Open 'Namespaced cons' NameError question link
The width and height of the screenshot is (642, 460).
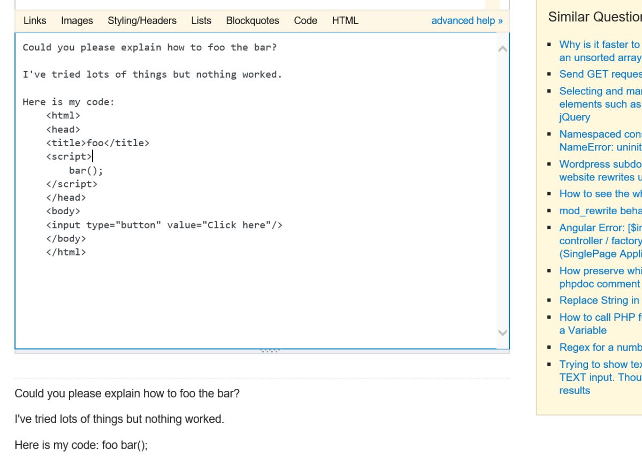coord(600,140)
